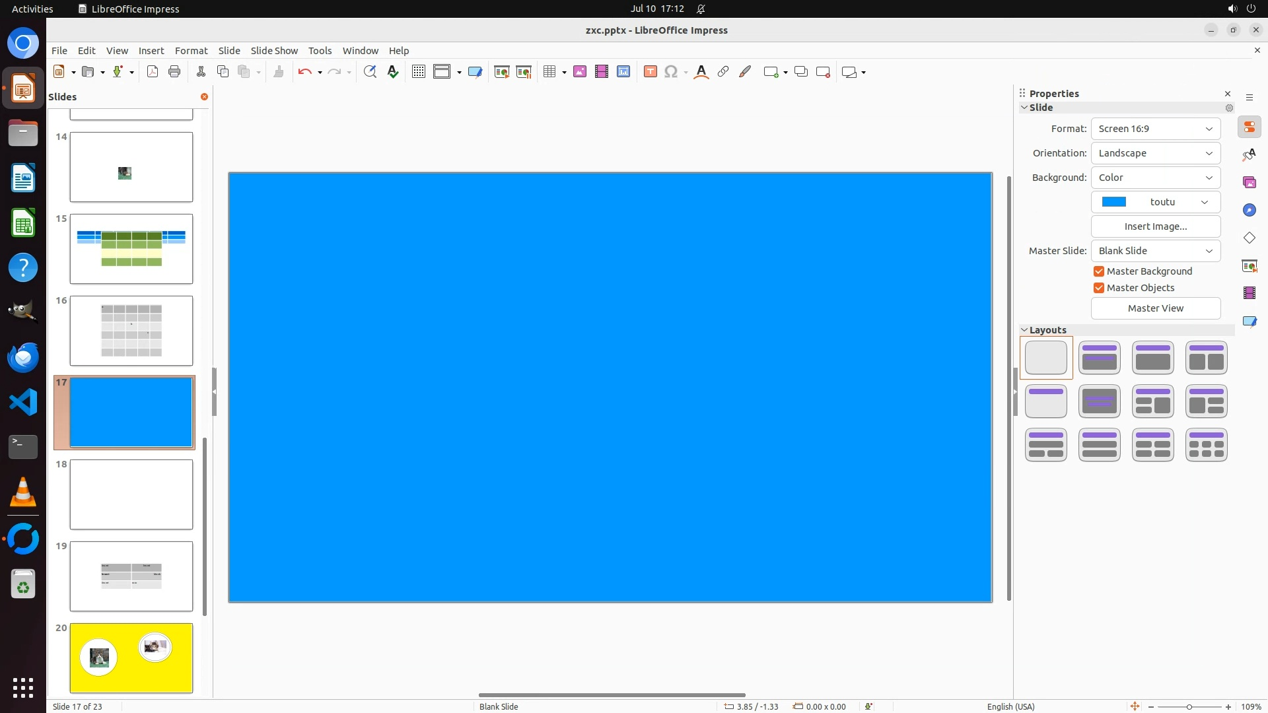The width and height of the screenshot is (1268, 713).
Task: Open the Format dropdown showing Screen 16:9
Action: pyautogui.click(x=1155, y=129)
